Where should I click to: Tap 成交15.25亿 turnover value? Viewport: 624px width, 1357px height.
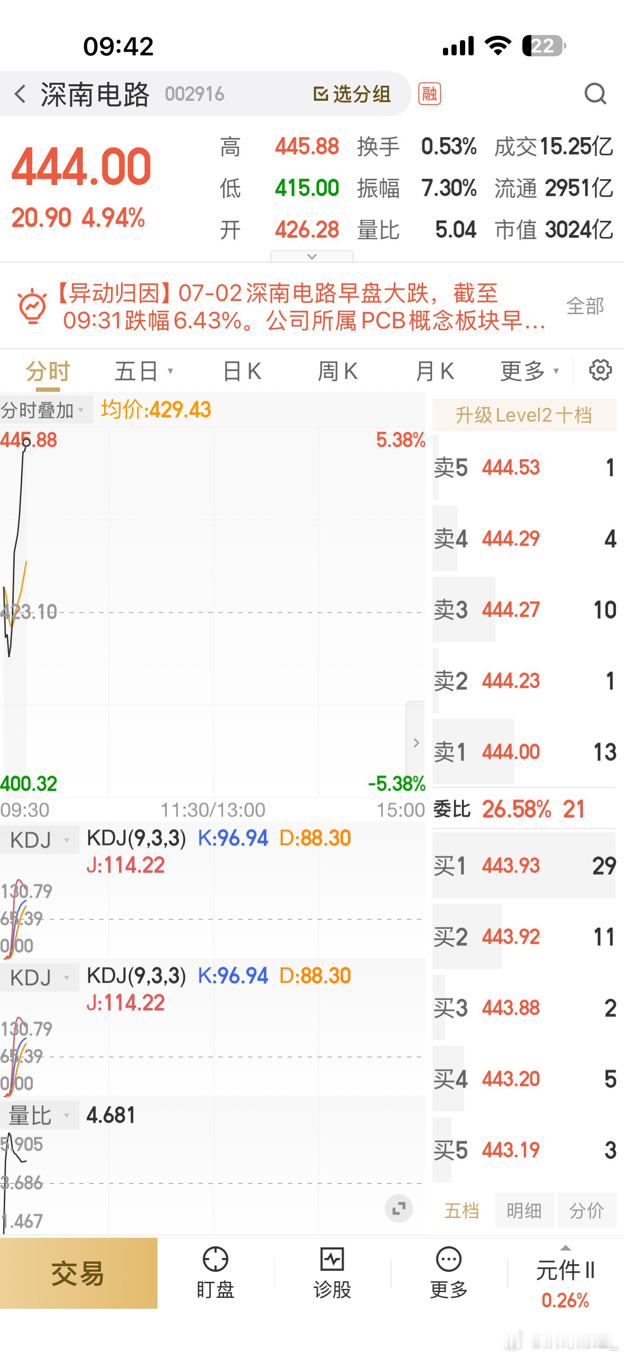(554, 147)
